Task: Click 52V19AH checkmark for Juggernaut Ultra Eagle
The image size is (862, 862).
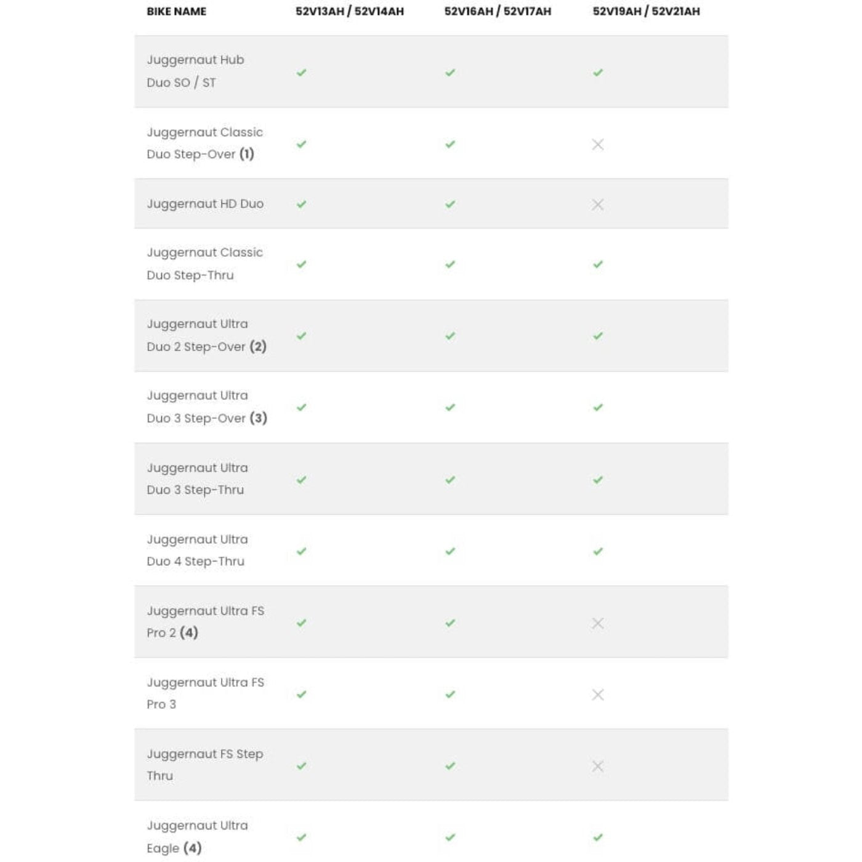Action: [597, 837]
